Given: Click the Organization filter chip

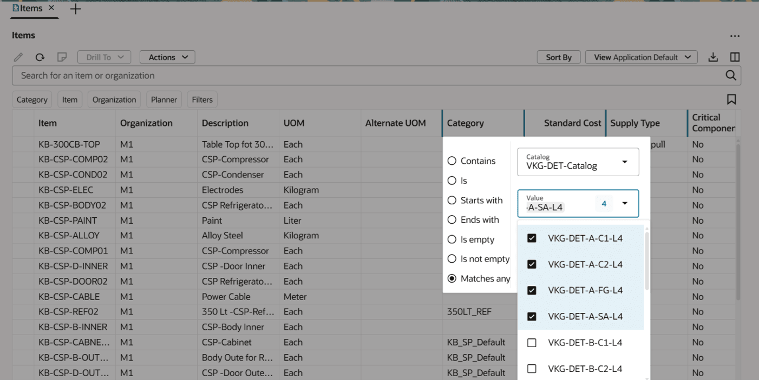Looking at the screenshot, I should click(114, 99).
